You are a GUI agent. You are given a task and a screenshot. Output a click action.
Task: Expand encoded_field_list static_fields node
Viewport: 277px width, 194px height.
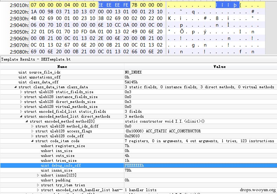(x=21, y=111)
